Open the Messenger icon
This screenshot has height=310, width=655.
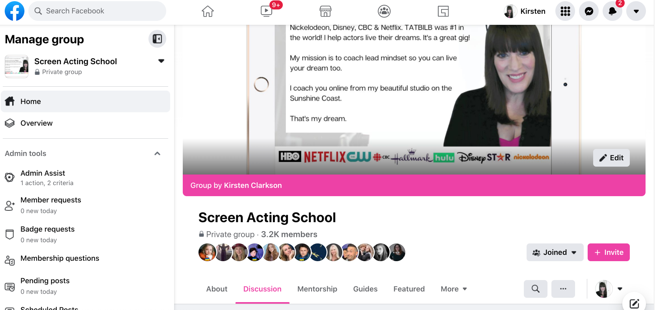(589, 11)
